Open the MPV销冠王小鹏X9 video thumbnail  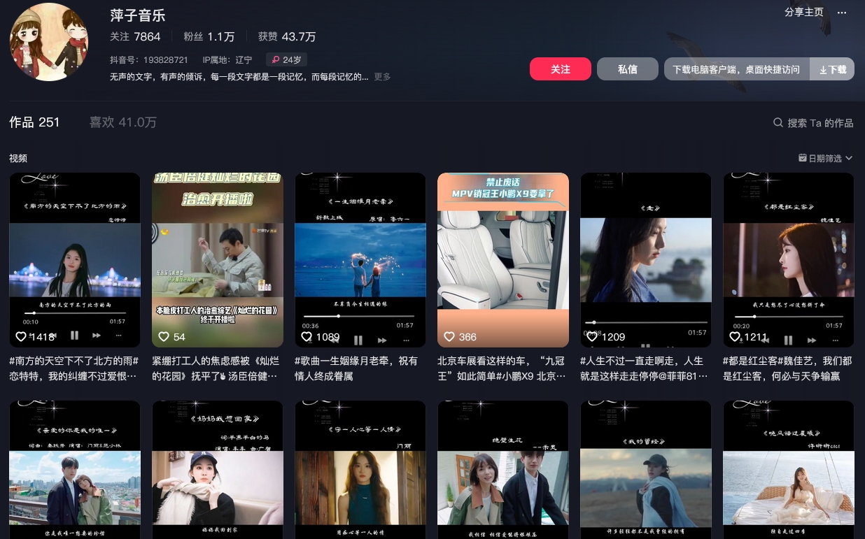pos(503,260)
